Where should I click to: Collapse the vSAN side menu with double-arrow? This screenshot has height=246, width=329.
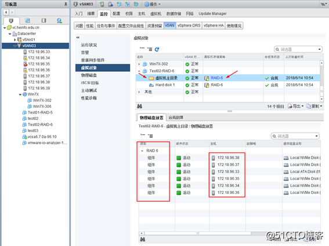coord(78,38)
